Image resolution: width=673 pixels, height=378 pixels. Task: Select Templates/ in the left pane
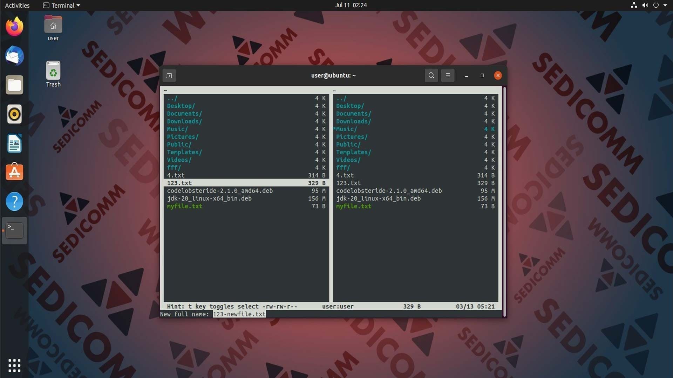click(246, 152)
